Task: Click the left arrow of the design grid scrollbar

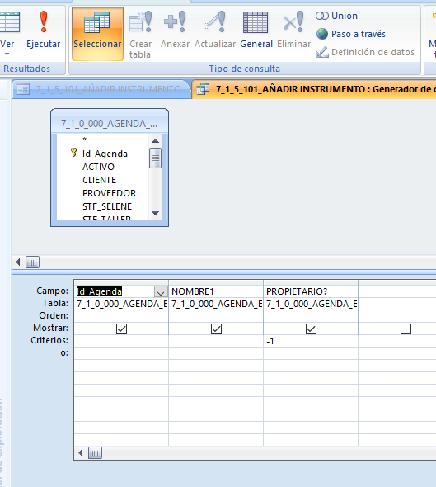Action: (81, 453)
